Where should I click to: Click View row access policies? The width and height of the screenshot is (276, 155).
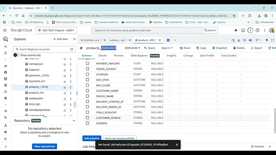pos(120,138)
